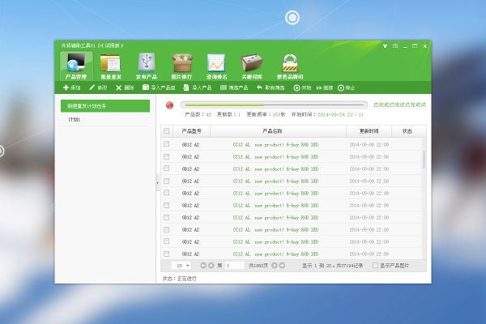486x324 pixels.
Task: Open the 查询排名 chart icon
Action: click(x=216, y=62)
